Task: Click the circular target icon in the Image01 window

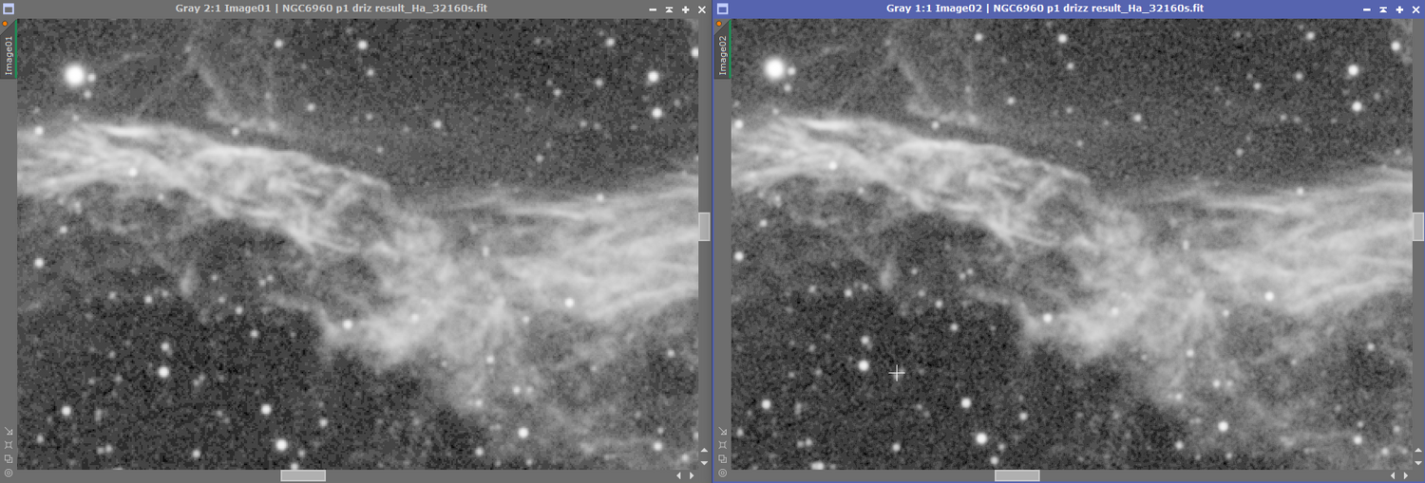Action: point(9,473)
